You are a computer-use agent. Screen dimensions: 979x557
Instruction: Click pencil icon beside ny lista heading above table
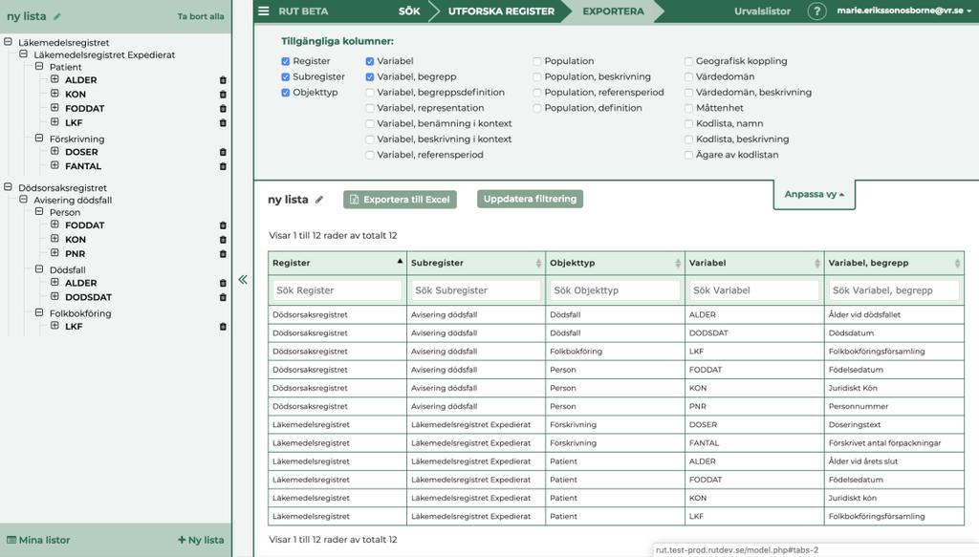click(x=319, y=200)
